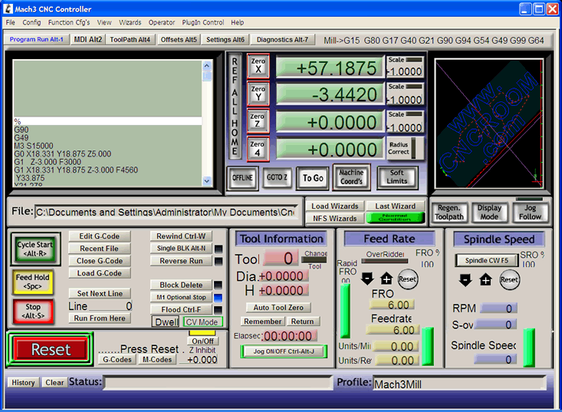The width and height of the screenshot is (562, 412).
Task: Click the Run From Here button
Action: click(99, 318)
